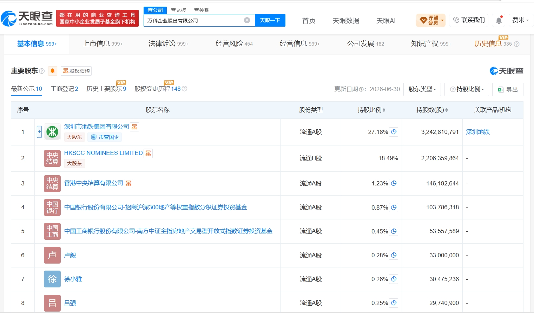534x313 pixels.
Task: Click the 天眼一下 search button
Action: [270, 20]
